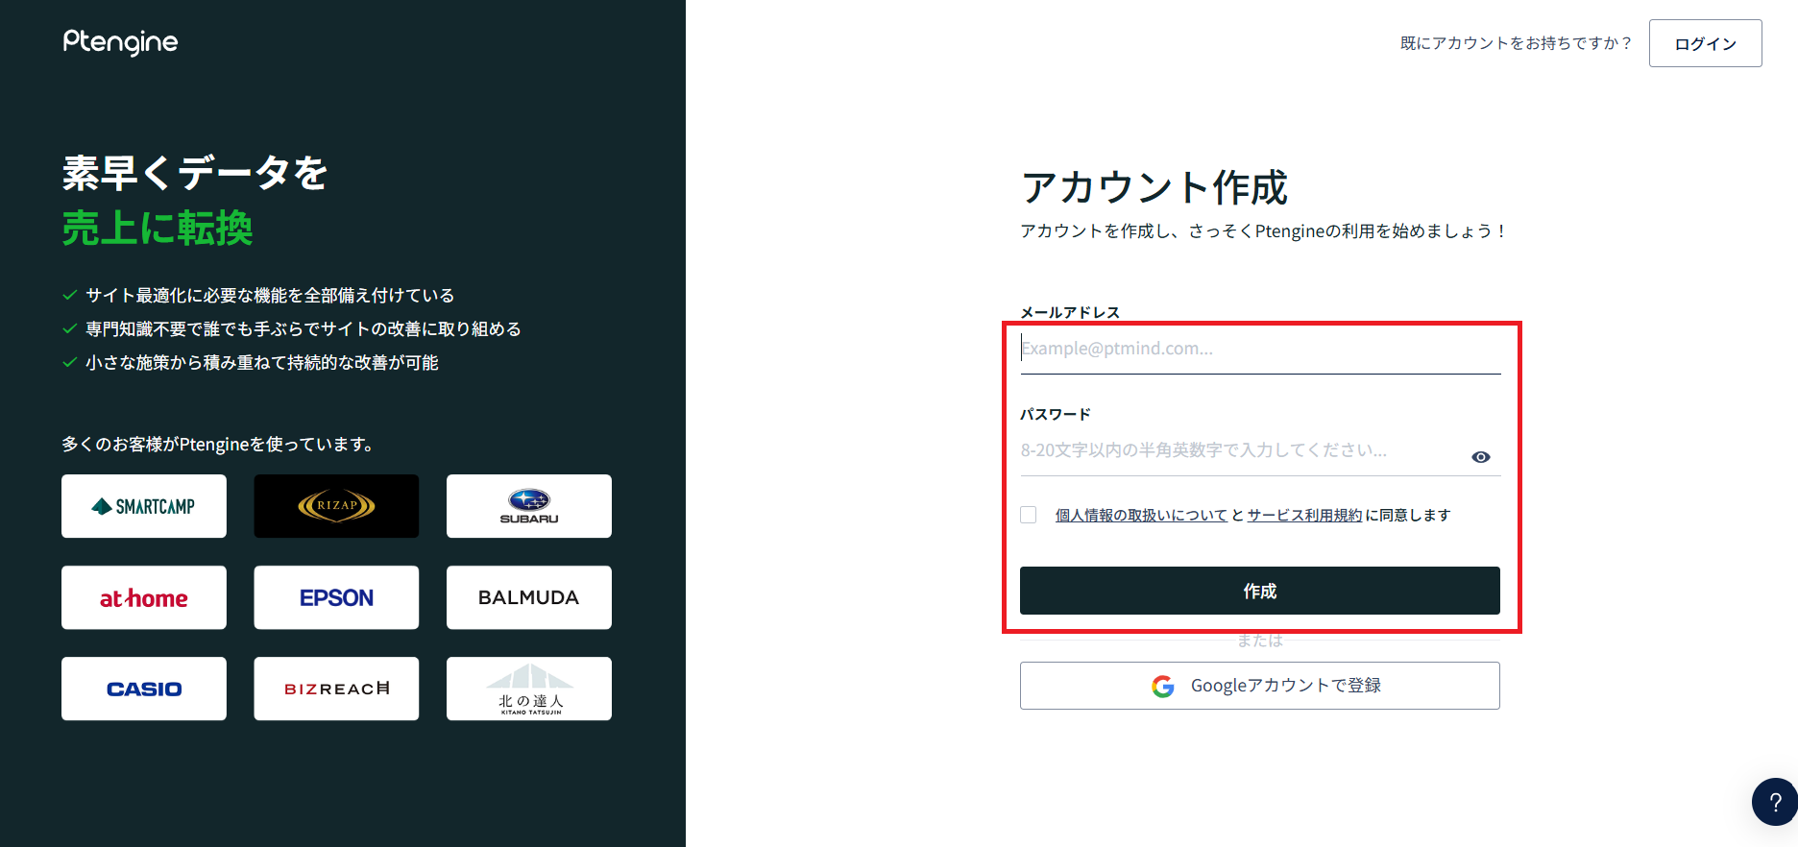This screenshot has width=1798, height=847.
Task: Click 専門知識不要で誰でも bullet text
Action: click(x=304, y=329)
